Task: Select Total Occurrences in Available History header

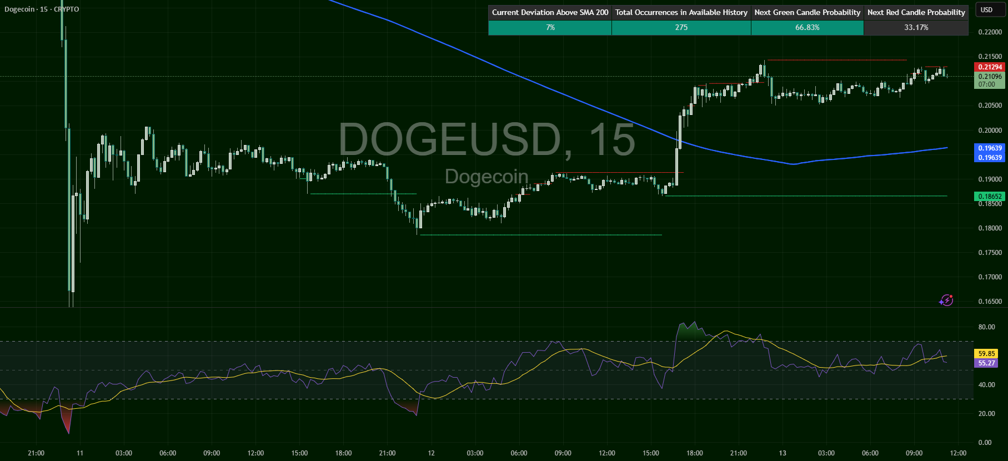Action: pos(681,12)
